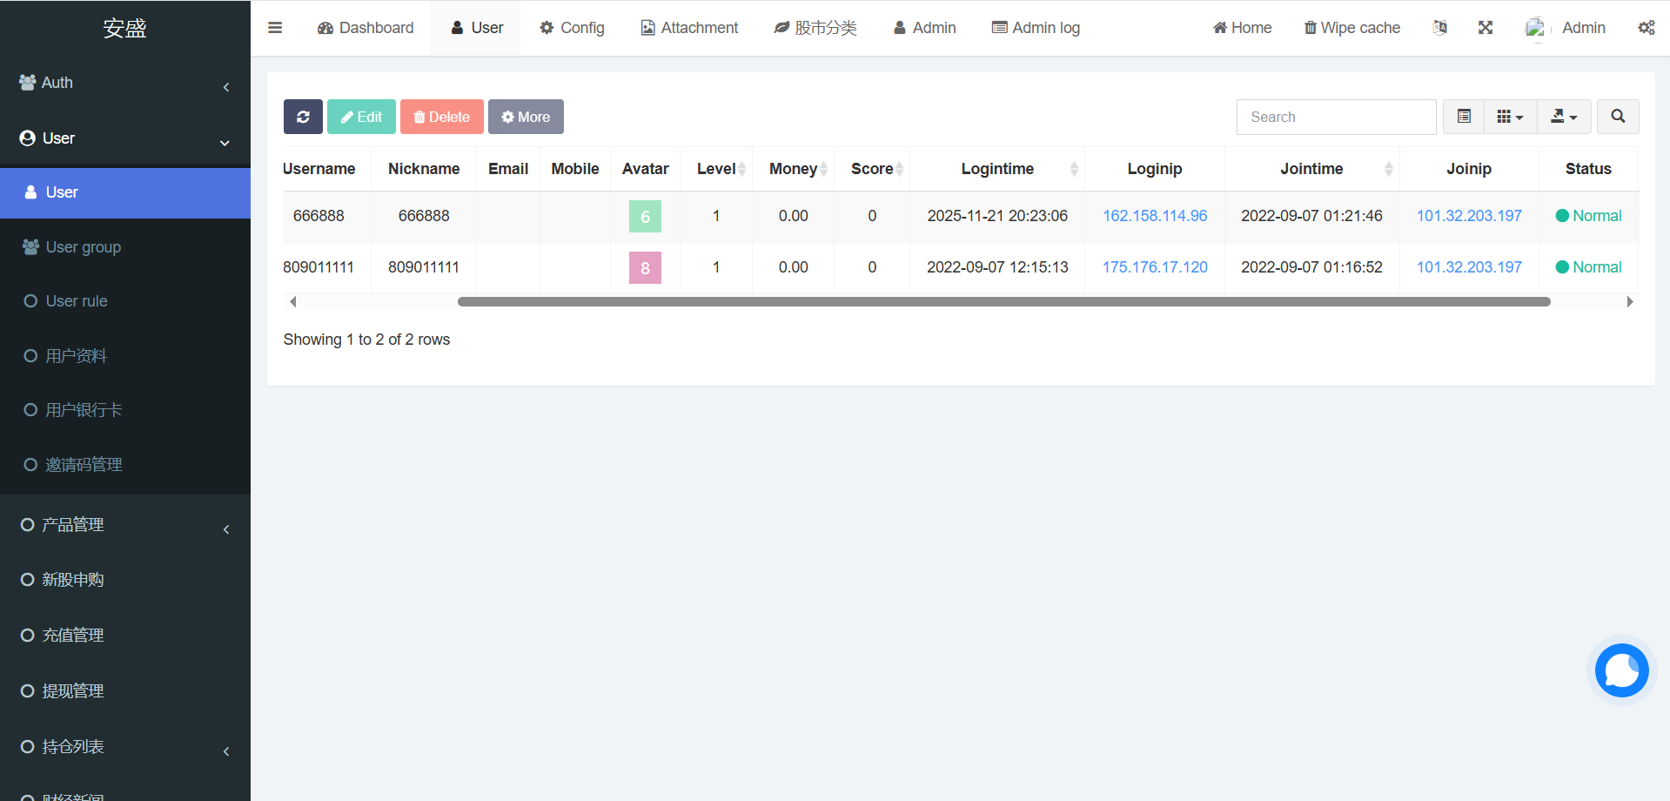
Task: Open the floating chat bubble icon
Action: [x=1621, y=670]
